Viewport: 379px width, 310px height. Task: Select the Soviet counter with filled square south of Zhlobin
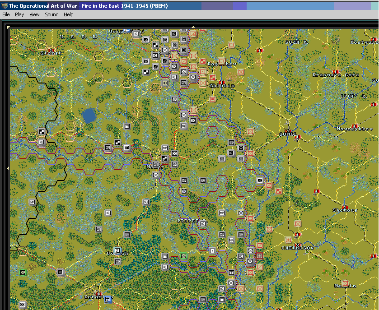pos(212,99)
